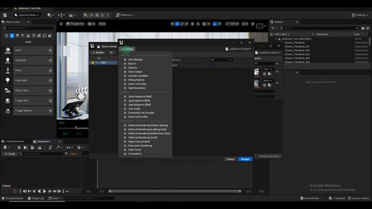Screen dimensions: 372x209
Task: Open the Lit view mode menu
Action: (91, 24)
